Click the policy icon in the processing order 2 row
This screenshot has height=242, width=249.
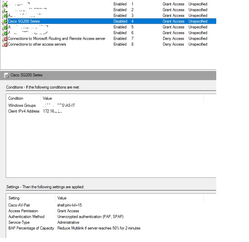coord(5,10)
